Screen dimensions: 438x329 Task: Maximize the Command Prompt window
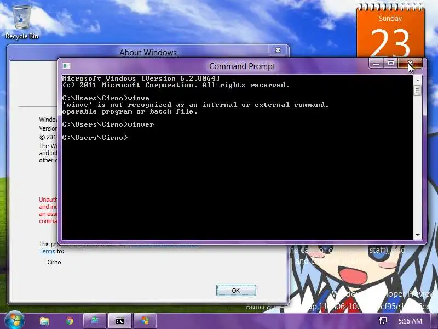click(390, 64)
